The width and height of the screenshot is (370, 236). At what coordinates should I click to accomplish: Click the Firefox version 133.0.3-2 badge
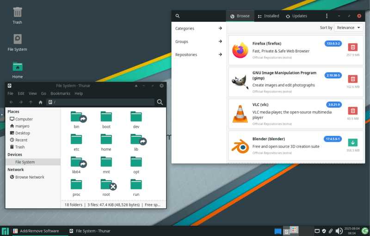tap(333, 43)
